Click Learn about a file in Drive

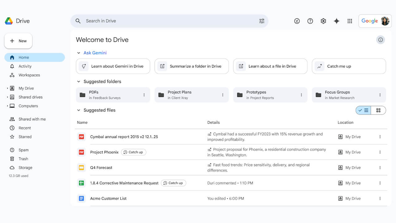pyautogui.click(x=270, y=66)
